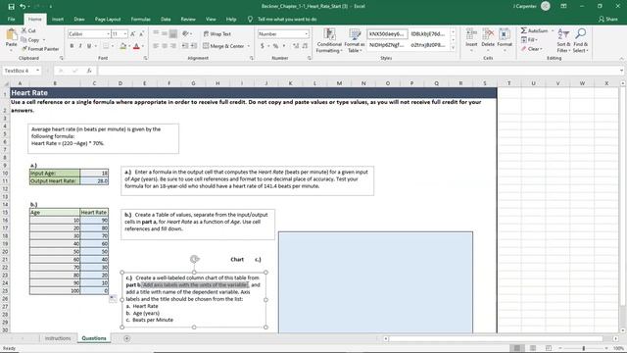Top align cell contents
Screen dimensions: 627x353
(x=156, y=33)
